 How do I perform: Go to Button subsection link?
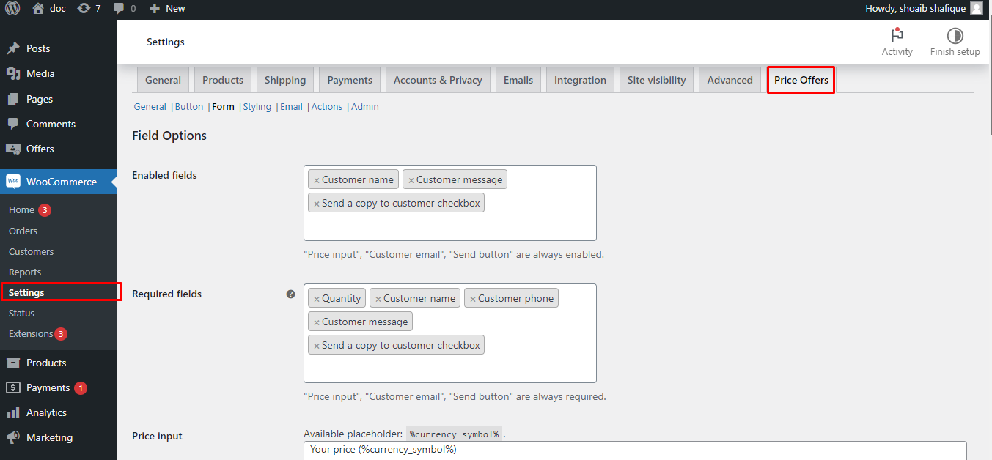point(189,106)
